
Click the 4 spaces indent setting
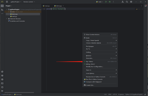(x=121, y=95)
